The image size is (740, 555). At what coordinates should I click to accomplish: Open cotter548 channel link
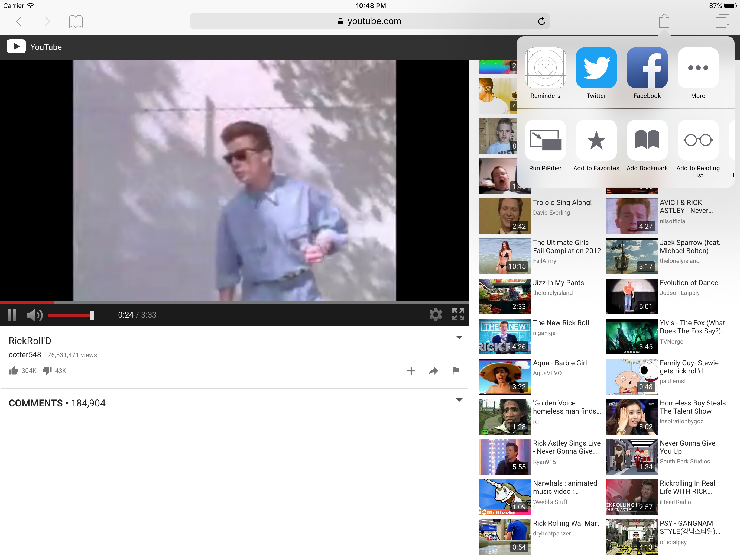[25, 354]
